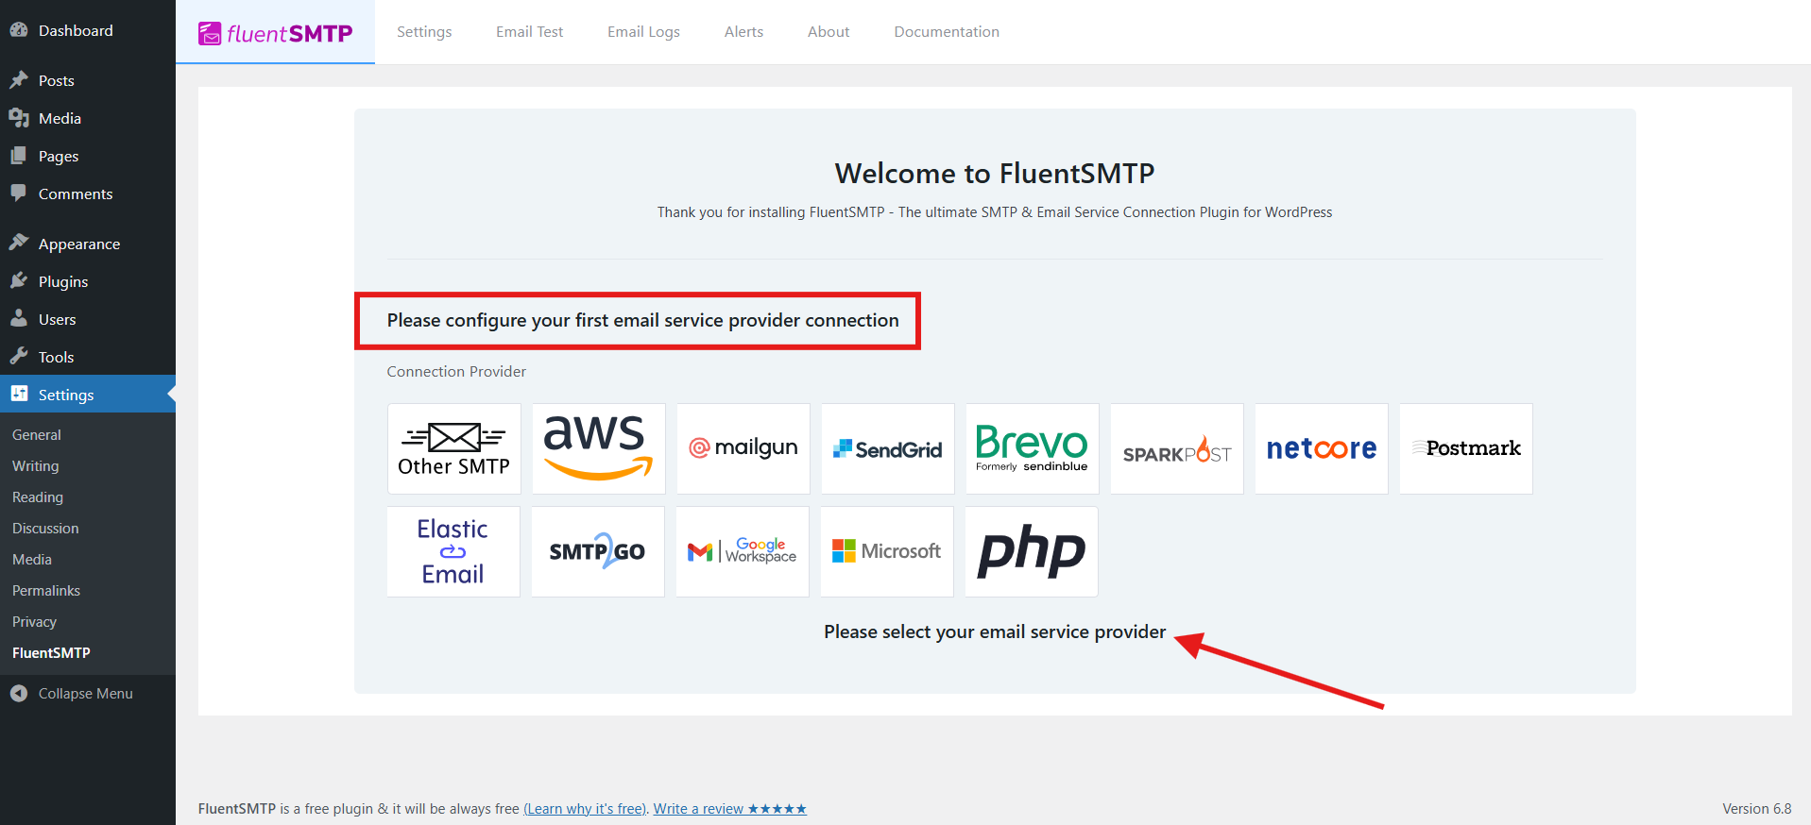
Task: Open the Email Logs tab
Action: click(643, 32)
